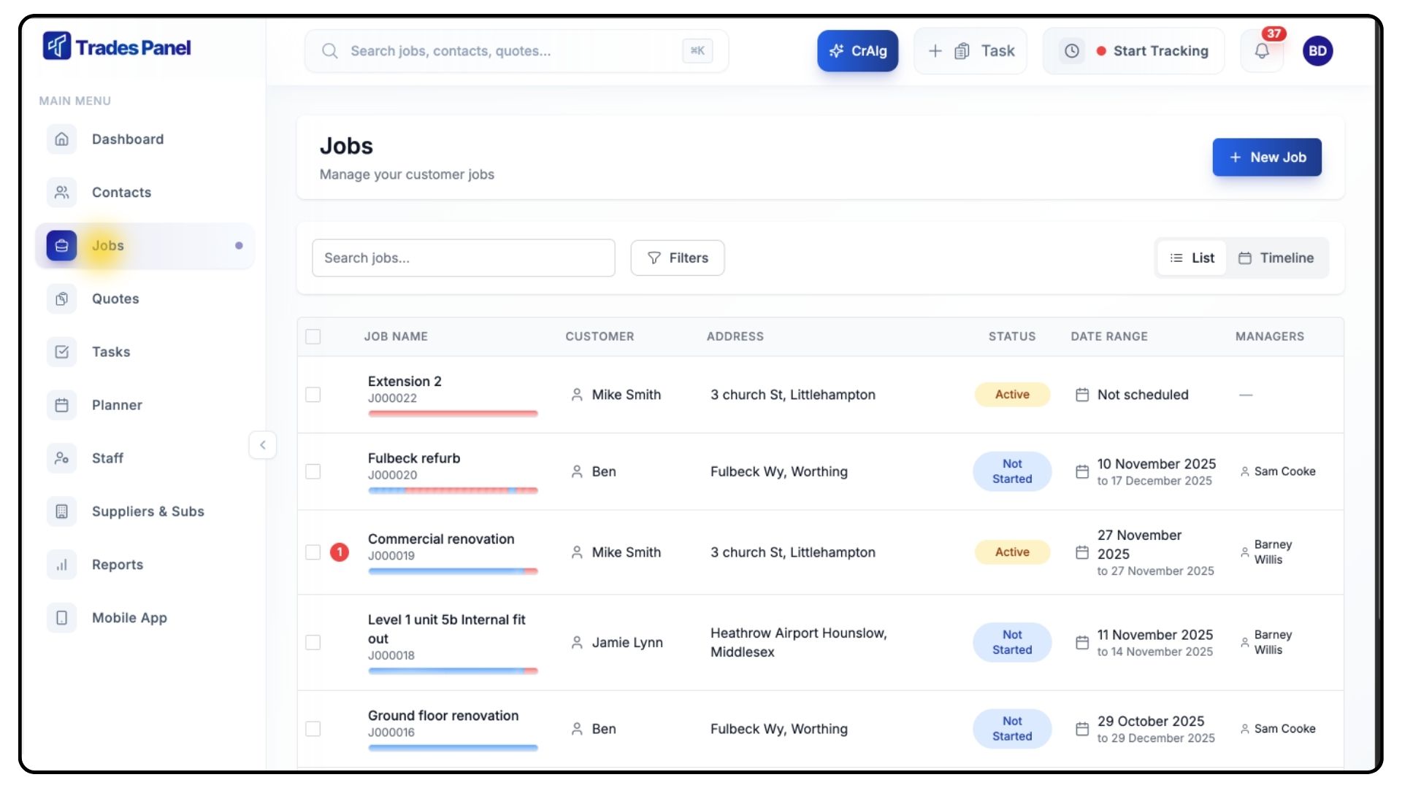
Task: Open the Dashboard home icon
Action: [62, 139]
